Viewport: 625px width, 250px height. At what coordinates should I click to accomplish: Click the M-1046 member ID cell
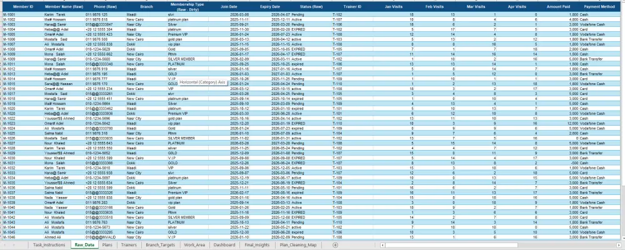(x=23, y=237)
